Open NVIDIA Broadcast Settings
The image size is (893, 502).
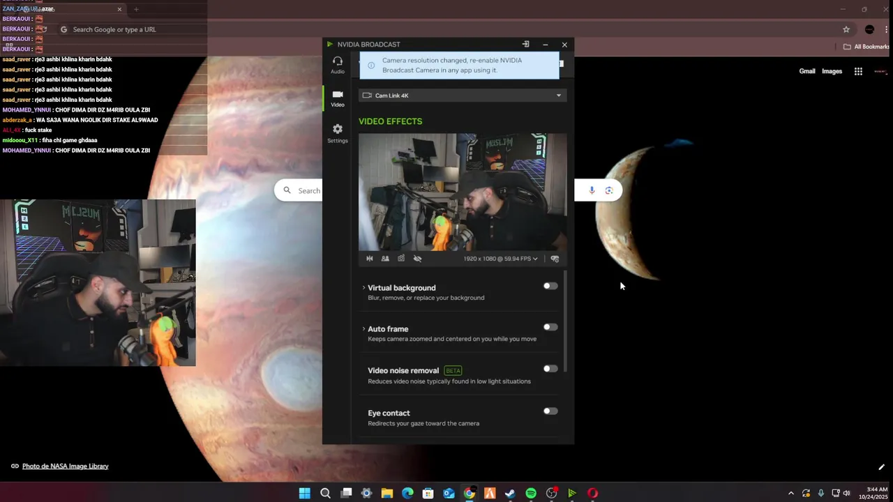338,133
